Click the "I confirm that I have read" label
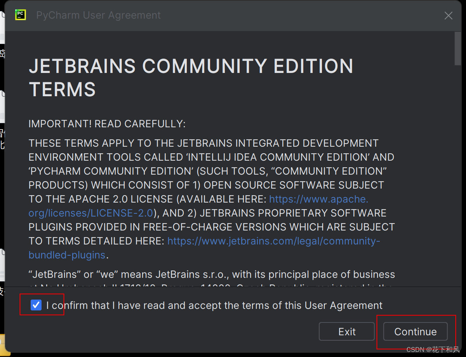 click(x=214, y=305)
